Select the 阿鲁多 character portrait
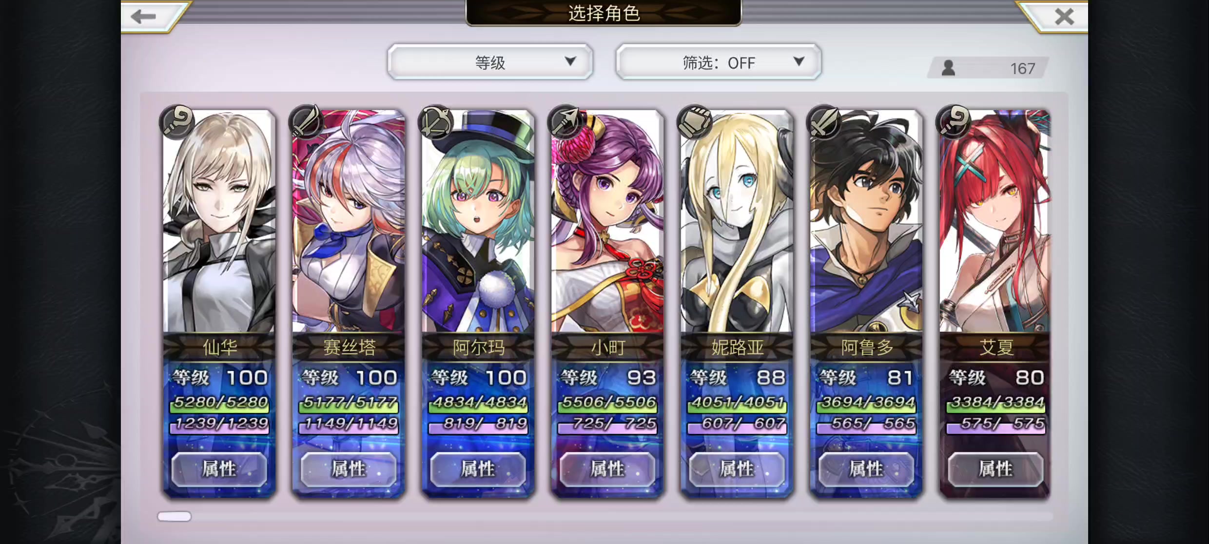Viewport: 1209px width, 544px height. pyautogui.click(x=866, y=222)
